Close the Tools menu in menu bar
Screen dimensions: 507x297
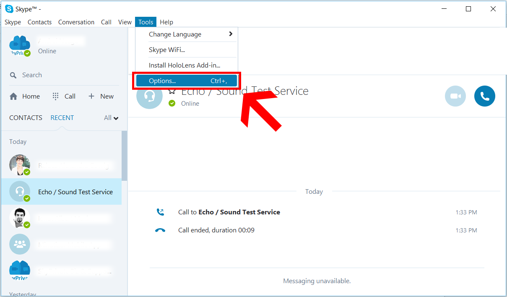pyautogui.click(x=146, y=22)
